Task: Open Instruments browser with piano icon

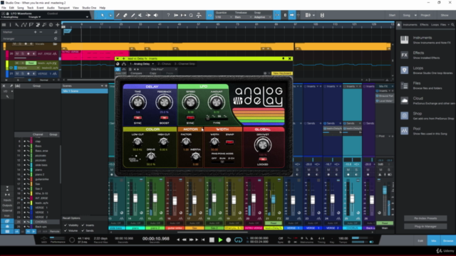Action: tap(404, 40)
